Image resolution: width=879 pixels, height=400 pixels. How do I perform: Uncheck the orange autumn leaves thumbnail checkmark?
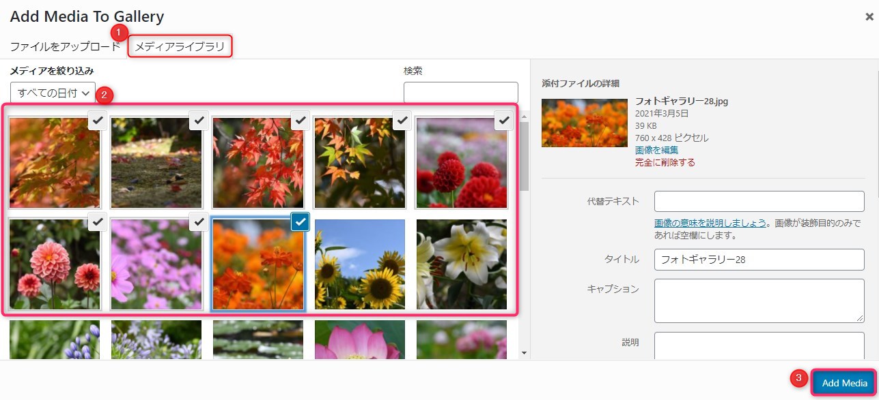click(98, 121)
